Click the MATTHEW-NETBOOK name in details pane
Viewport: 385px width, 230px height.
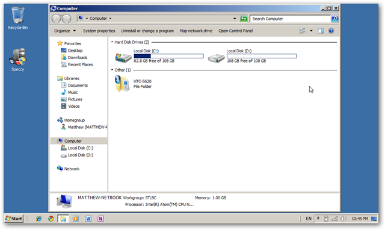(100, 197)
